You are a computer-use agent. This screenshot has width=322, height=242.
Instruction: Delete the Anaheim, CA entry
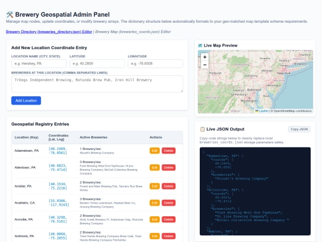(x=168, y=203)
